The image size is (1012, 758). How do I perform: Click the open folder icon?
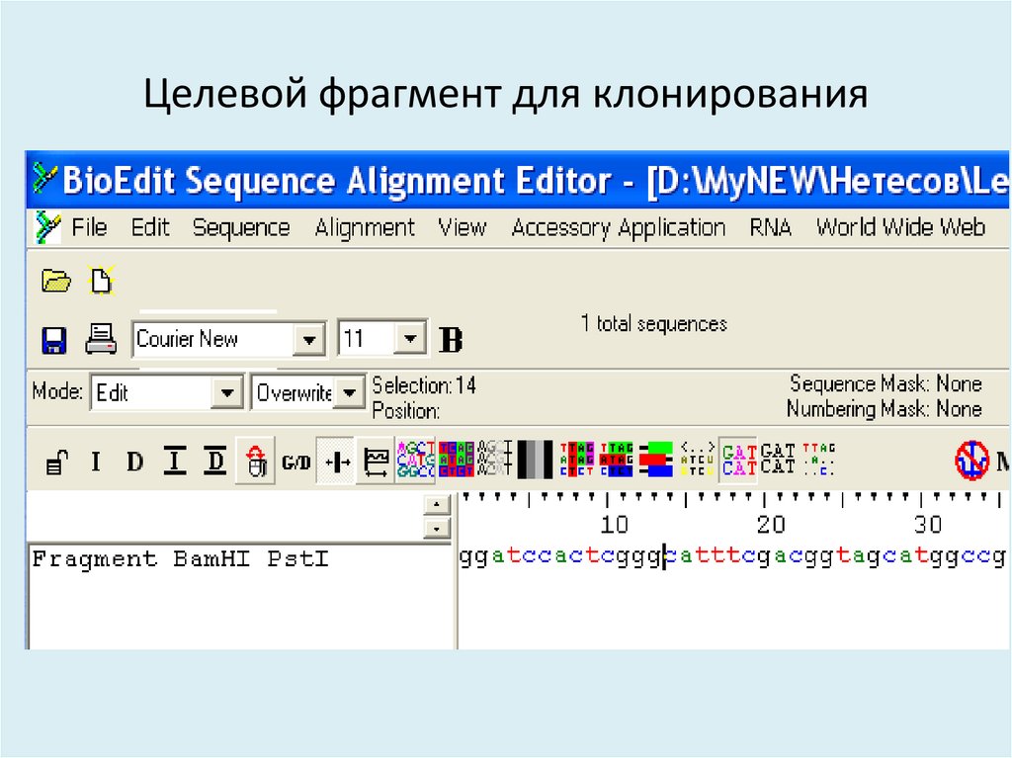point(56,281)
